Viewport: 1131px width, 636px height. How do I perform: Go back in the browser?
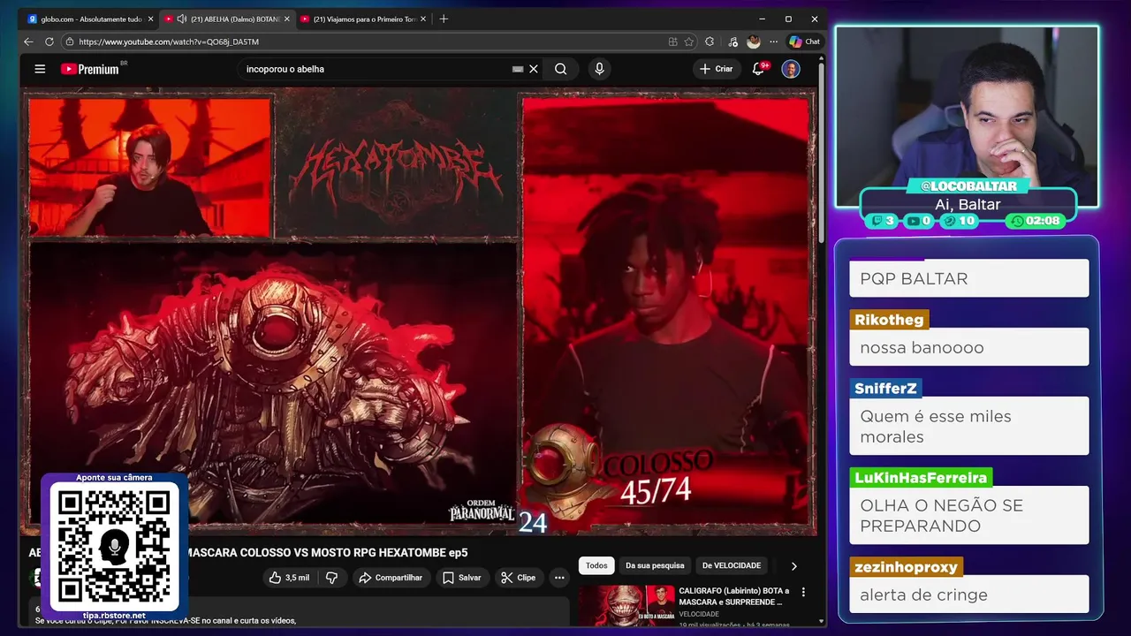(x=28, y=42)
